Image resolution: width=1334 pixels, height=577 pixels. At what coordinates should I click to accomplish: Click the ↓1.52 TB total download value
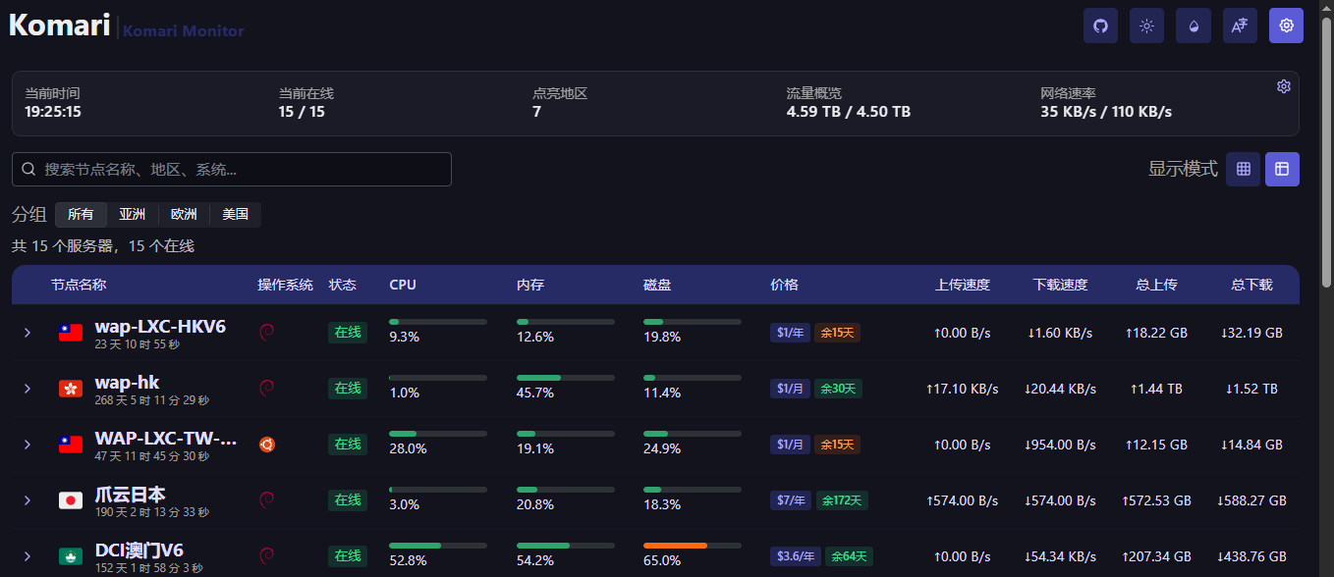(x=1251, y=389)
